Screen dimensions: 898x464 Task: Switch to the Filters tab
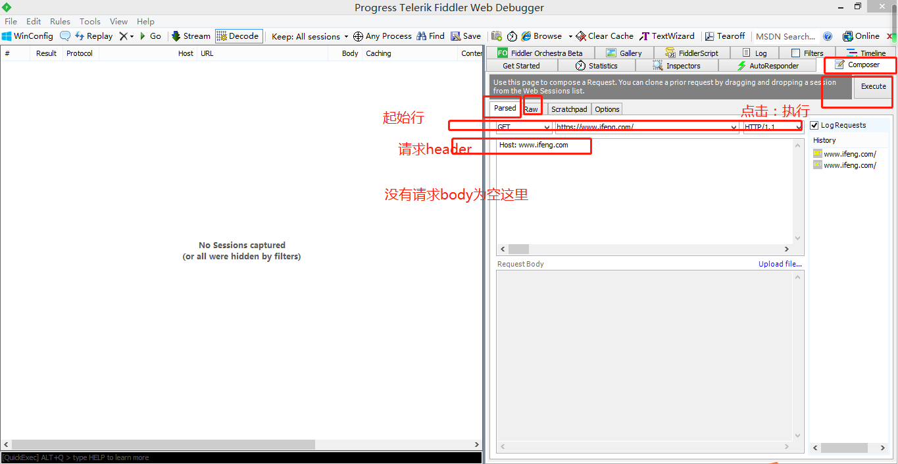click(x=807, y=53)
